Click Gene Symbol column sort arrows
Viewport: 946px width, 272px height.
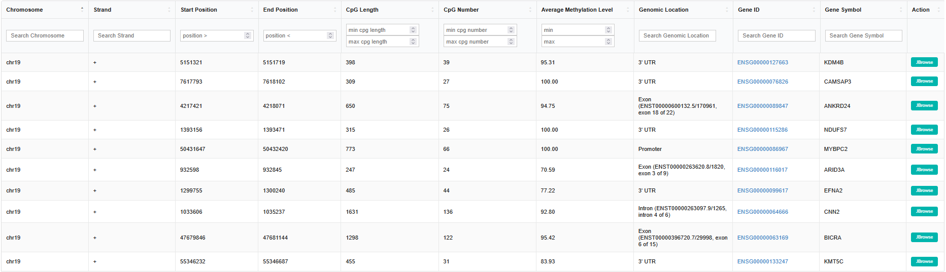click(x=901, y=10)
